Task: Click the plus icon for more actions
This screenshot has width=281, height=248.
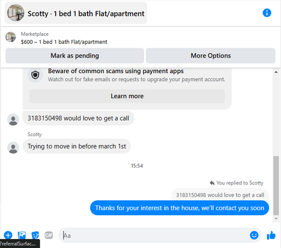Action: pyautogui.click(x=8, y=235)
